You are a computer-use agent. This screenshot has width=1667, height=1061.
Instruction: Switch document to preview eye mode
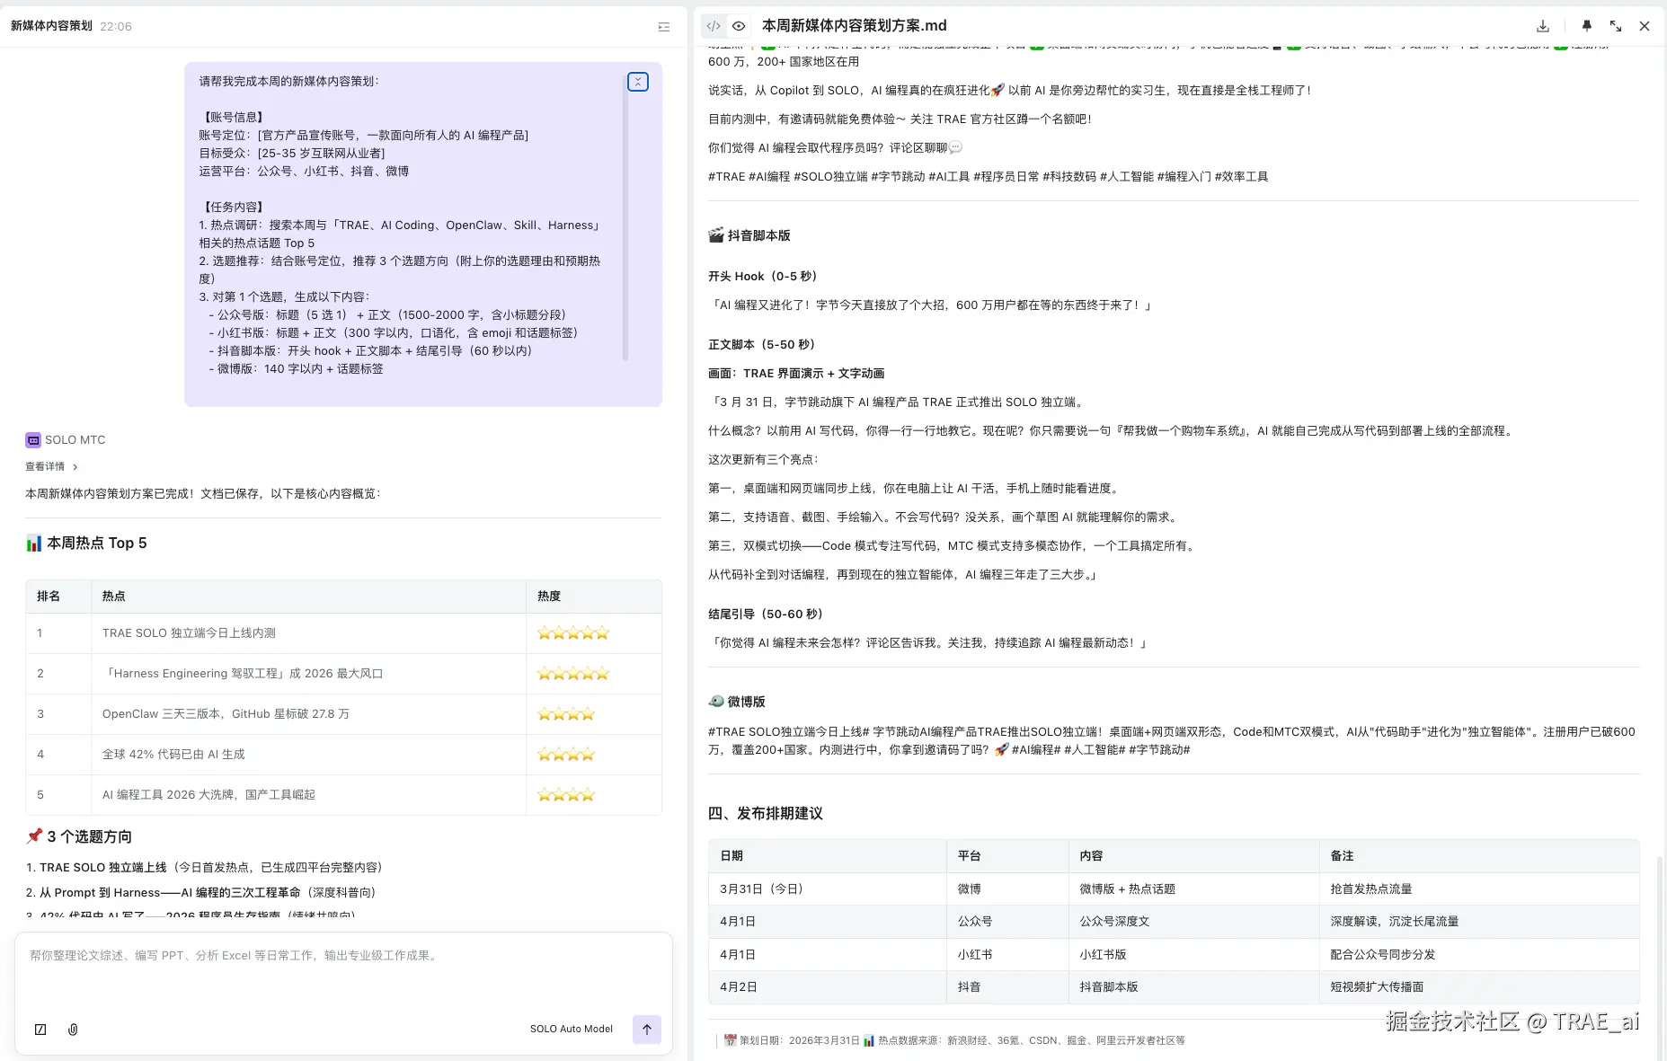coord(739,26)
